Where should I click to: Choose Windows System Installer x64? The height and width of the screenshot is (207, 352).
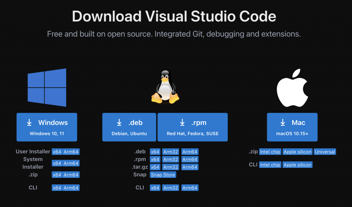[x=57, y=163]
